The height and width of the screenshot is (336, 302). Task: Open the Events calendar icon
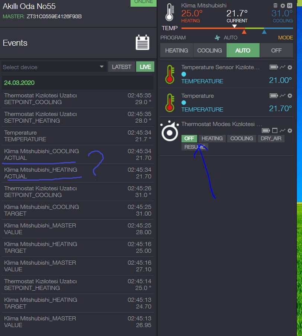[142, 42]
